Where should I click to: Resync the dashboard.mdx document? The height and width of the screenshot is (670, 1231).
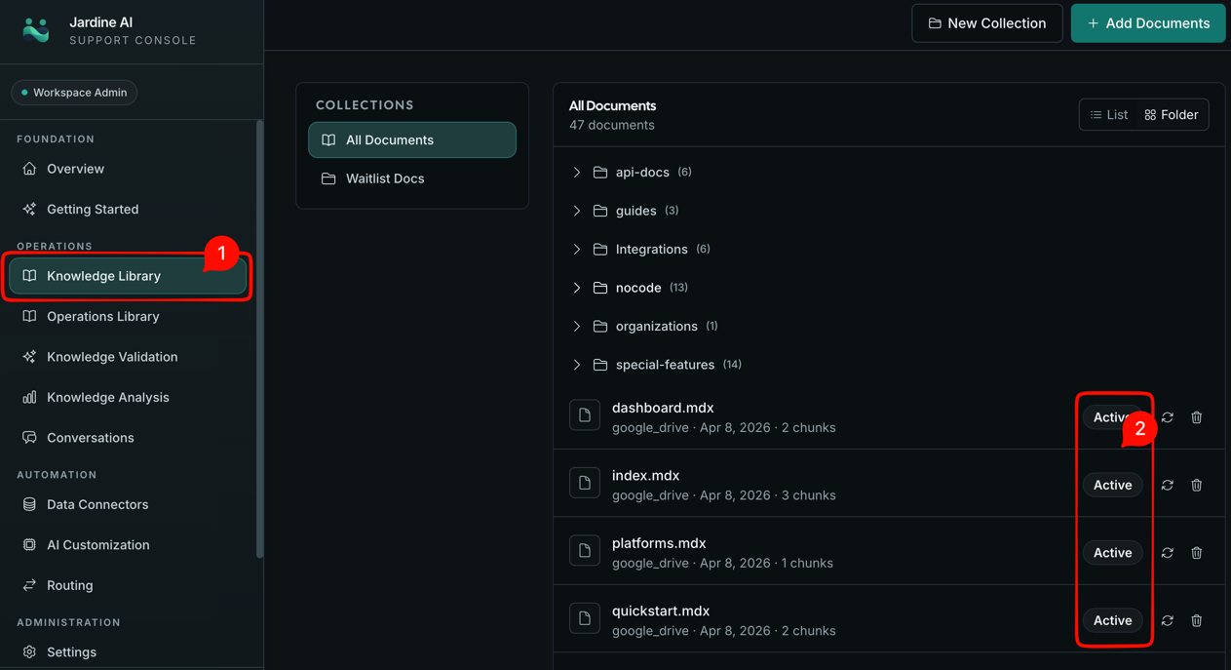[x=1168, y=417]
